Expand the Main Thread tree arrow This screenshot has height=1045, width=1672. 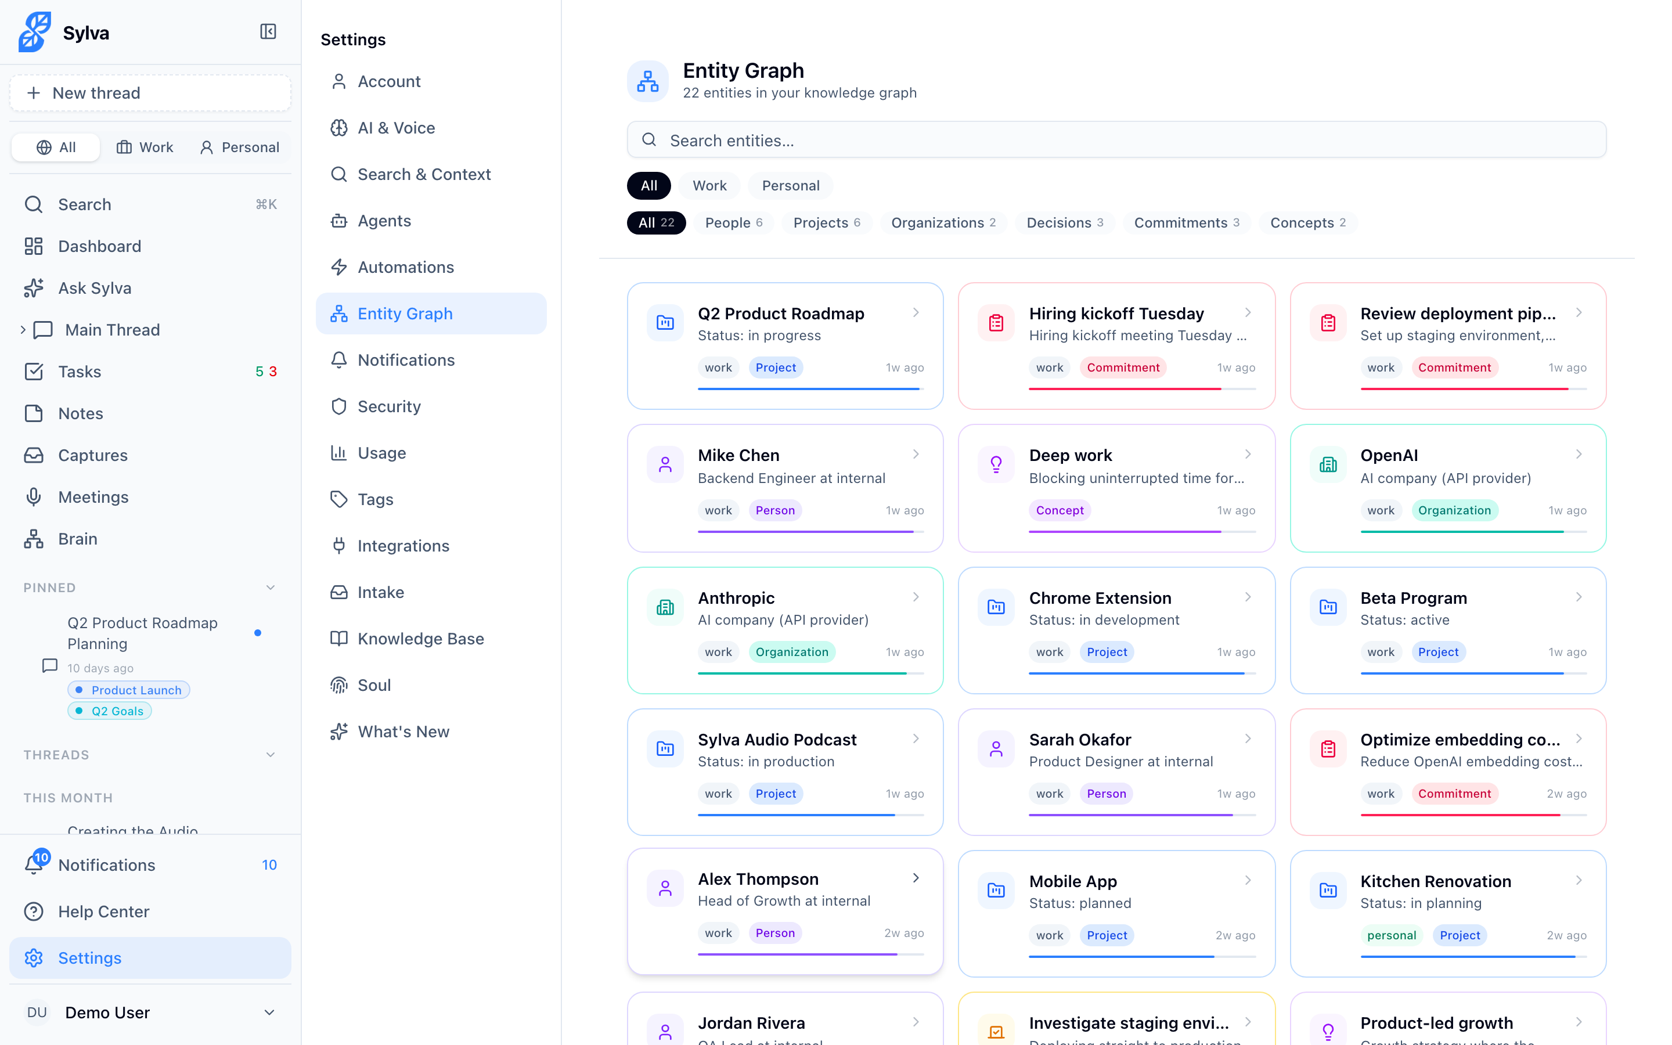[23, 330]
